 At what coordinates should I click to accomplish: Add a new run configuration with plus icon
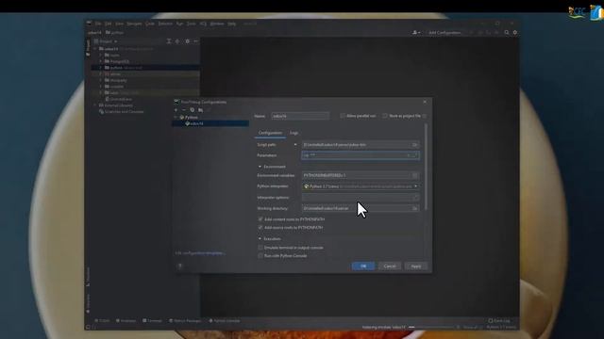pyautogui.click(x=176, y=110)
